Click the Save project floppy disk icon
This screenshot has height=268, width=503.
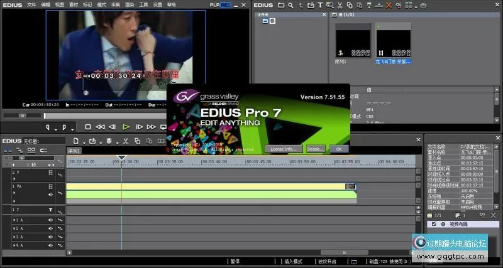109,141
